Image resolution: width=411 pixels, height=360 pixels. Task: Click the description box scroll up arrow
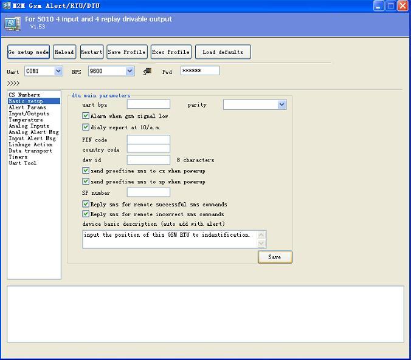pyautogui.click(x=261, y=235)
